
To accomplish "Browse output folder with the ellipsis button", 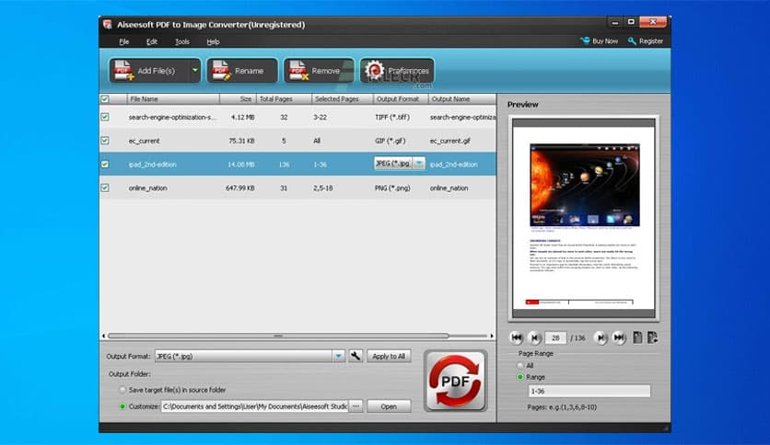I will pyautogui.click(x=356, y=406).
